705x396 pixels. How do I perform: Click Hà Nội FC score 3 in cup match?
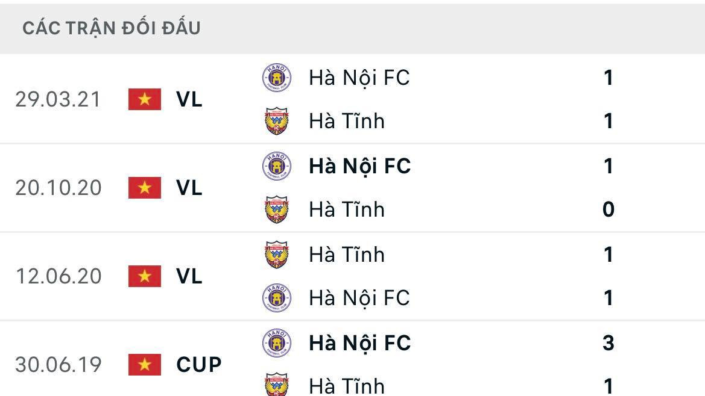coord(608,343)
